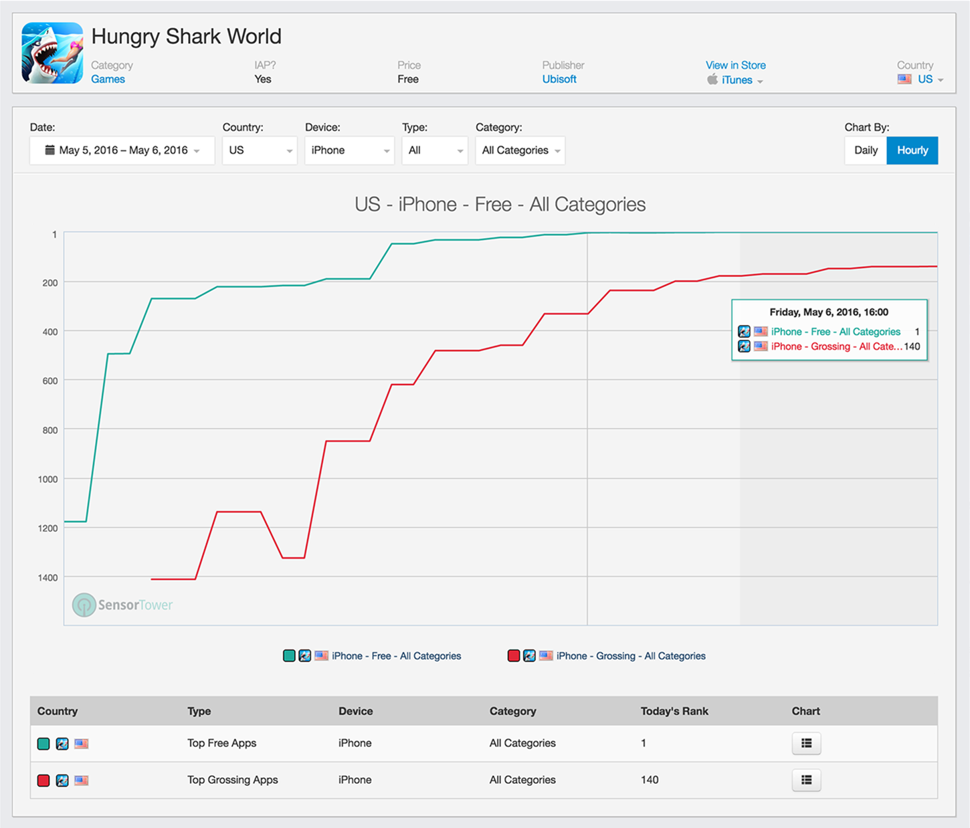Click the app icon in the Top Grossing Apps row
This screenshot has height=828, width=970.
tap(62, 780)
